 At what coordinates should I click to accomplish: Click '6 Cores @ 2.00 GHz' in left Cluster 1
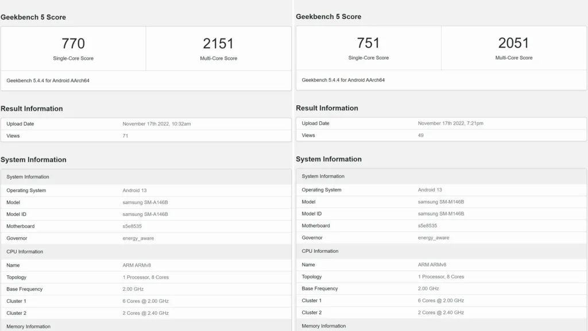(145, 301)
